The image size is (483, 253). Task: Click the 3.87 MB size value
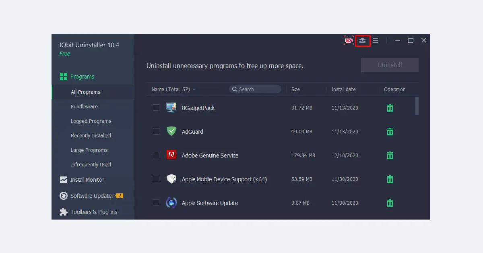tap(300, 203)
